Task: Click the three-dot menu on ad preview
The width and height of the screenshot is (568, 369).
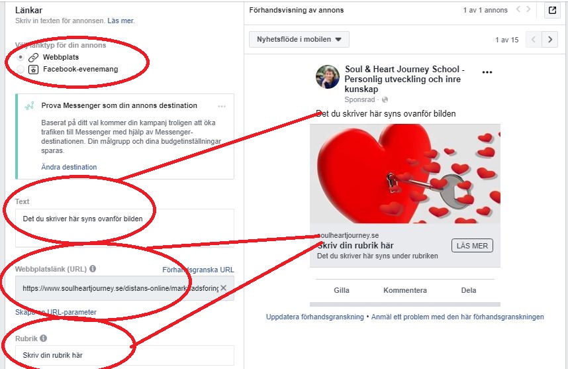Action: click(487, 72)
